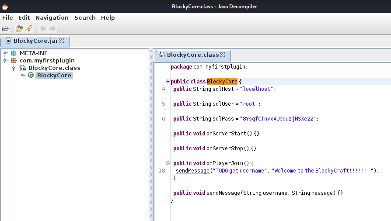Open the Help menu

click(x=108, y=18)
